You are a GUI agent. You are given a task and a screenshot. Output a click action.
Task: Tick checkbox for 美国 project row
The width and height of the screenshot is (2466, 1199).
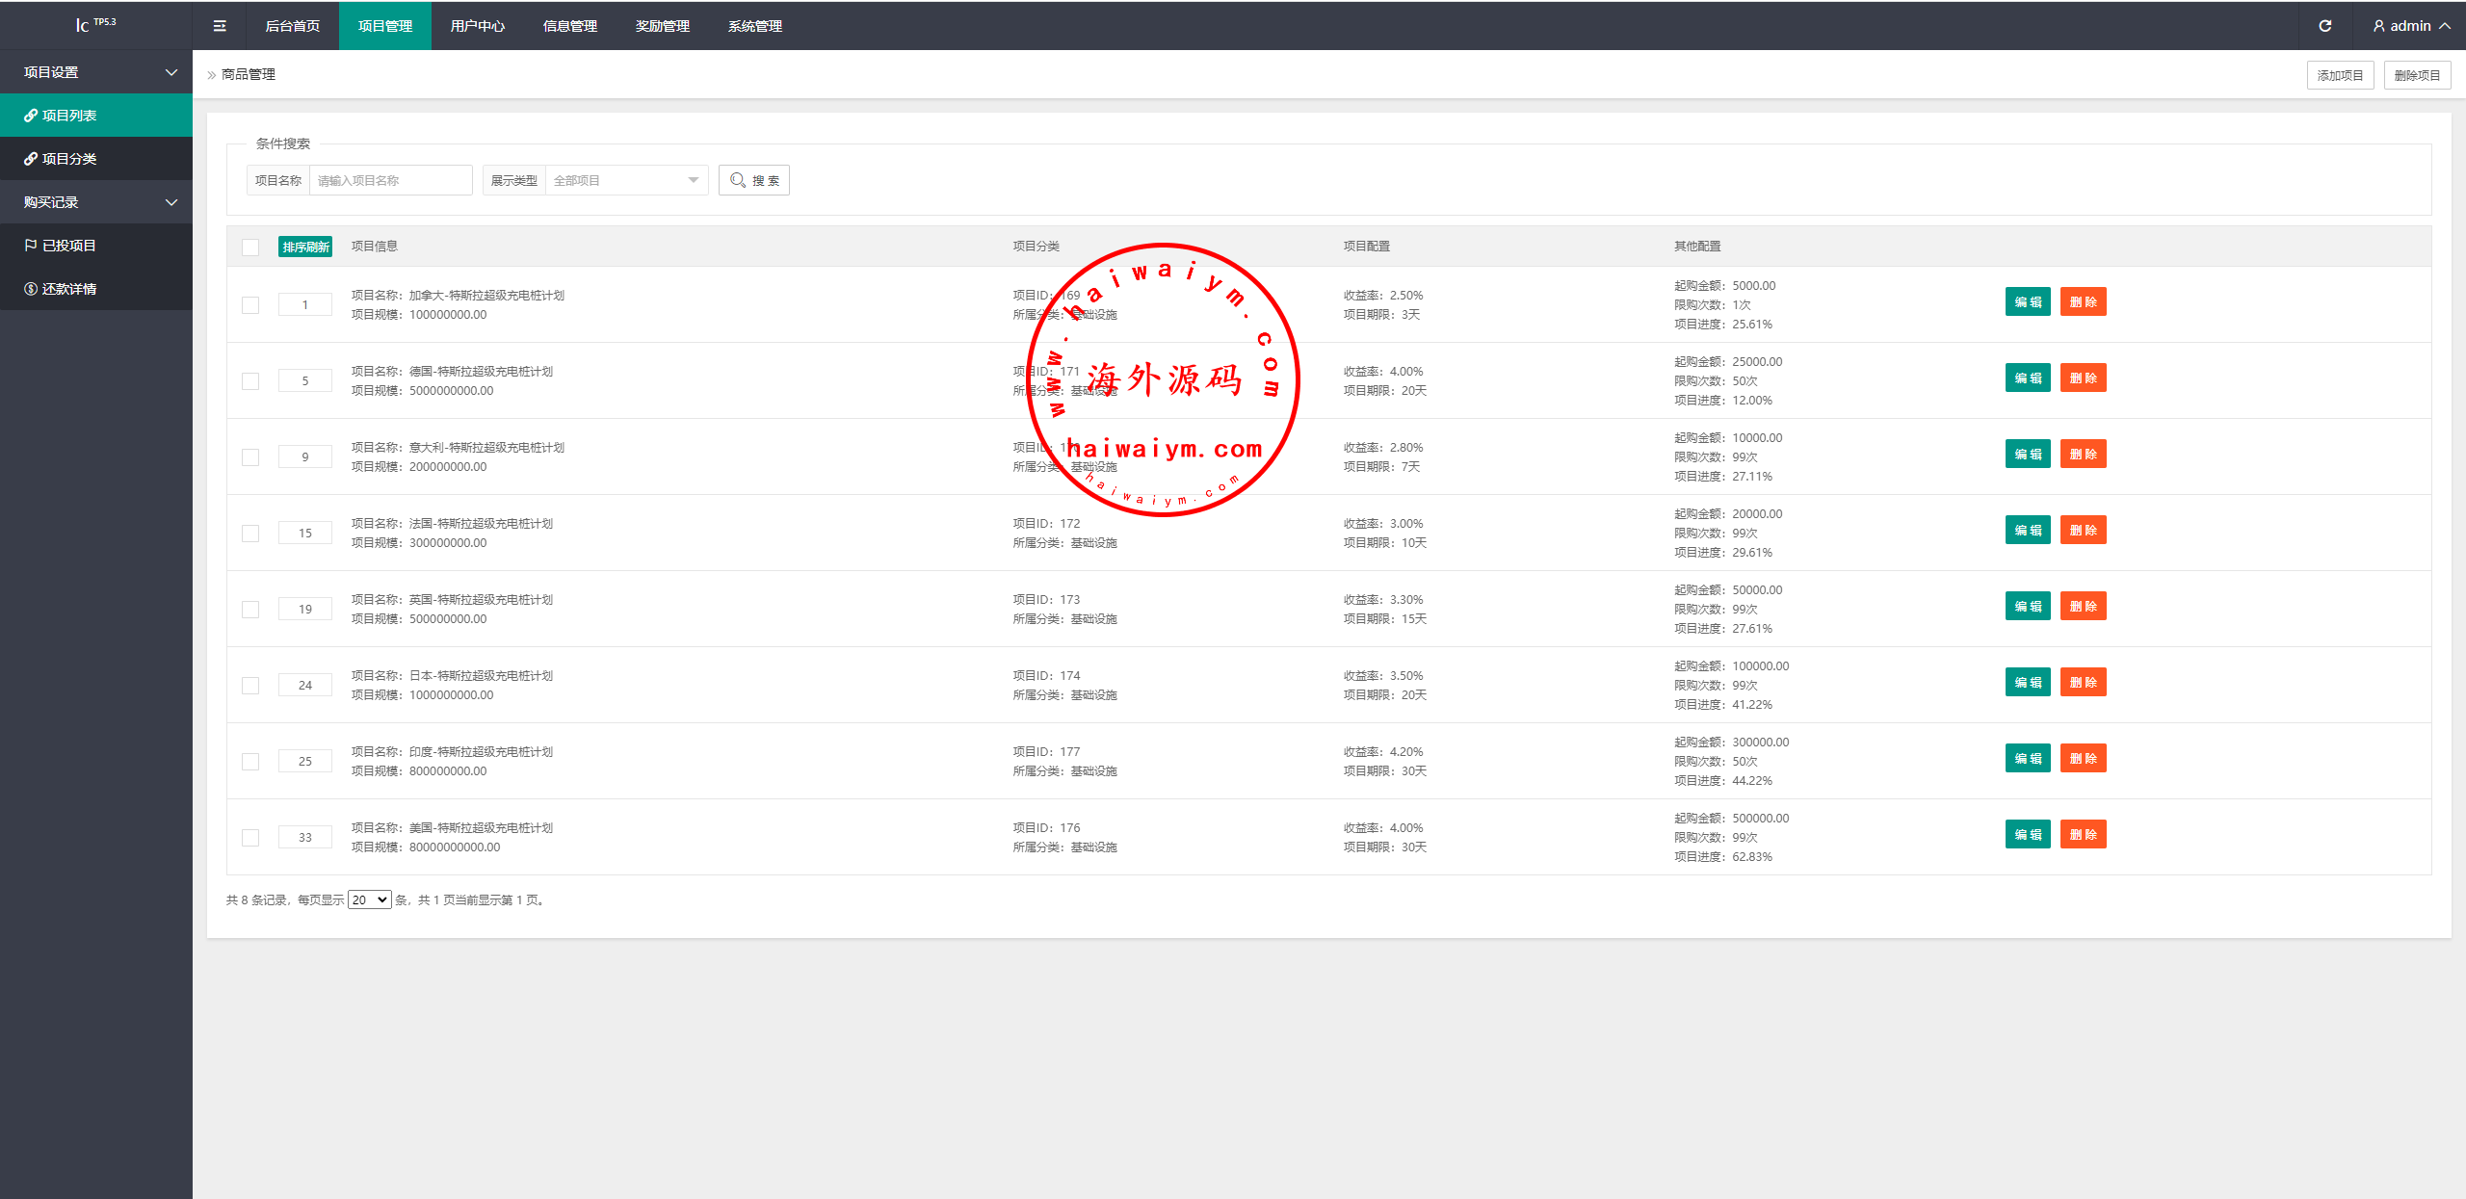point(250,838)
